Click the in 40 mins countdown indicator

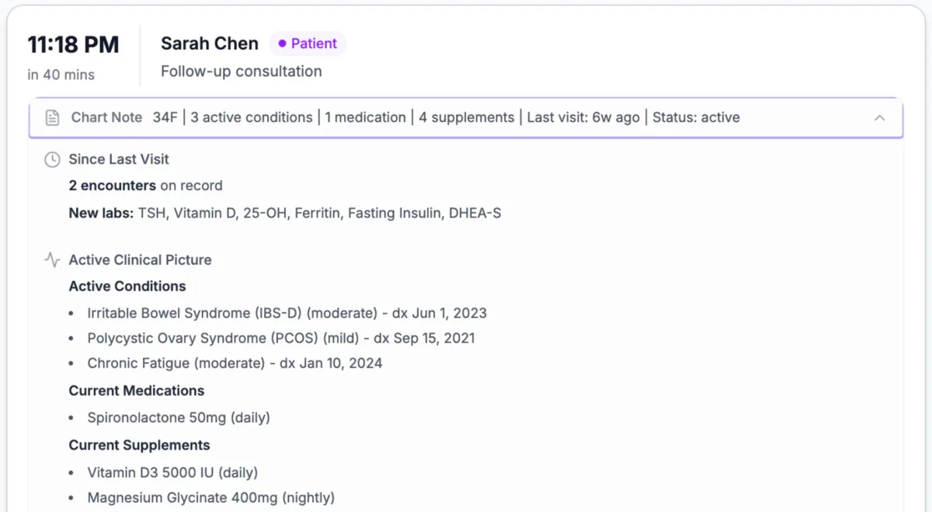(x=61, y=75)
